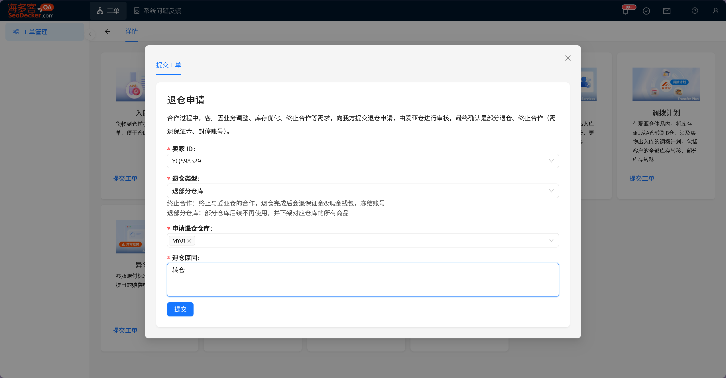This screenshot has width=726, height=378.
Task: Expand the 卖家 ID dropdown
Action: point(551,161)
